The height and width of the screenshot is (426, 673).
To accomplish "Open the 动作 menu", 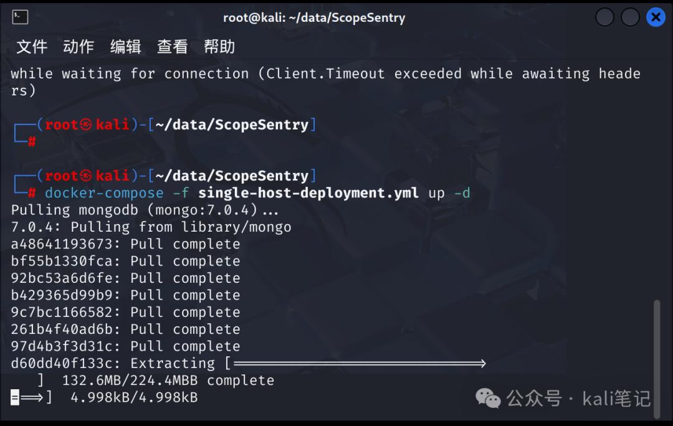I will pos(79,46).
